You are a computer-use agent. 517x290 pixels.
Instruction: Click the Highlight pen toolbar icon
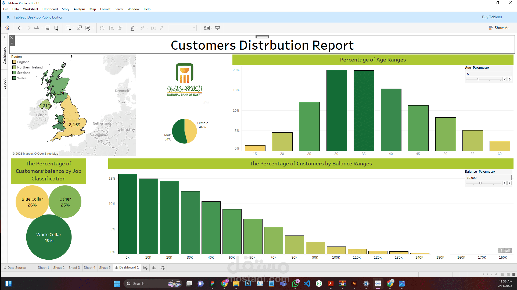coord(132,28)
